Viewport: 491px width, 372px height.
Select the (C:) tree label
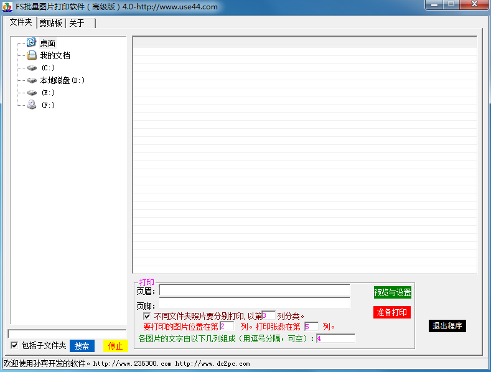[x=48, y=68]
